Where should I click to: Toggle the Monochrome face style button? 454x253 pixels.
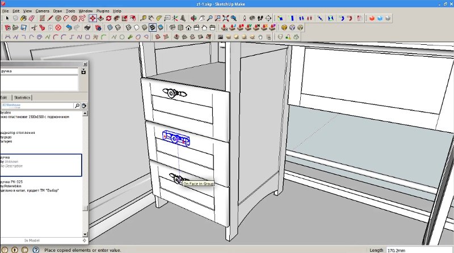tap(161, 27)
